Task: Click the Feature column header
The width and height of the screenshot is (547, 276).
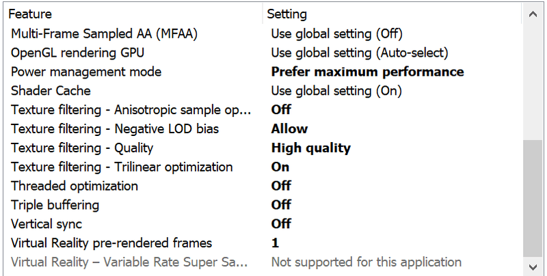Action: pos(30,14)
